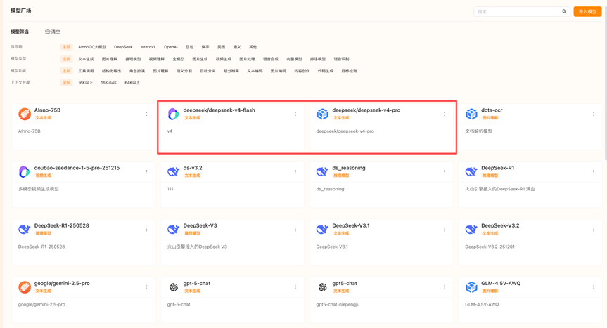Open the more menu on dots-ocr card
Image resolution: width=607 pixels, height=328 pixels.
click(594, 114)
